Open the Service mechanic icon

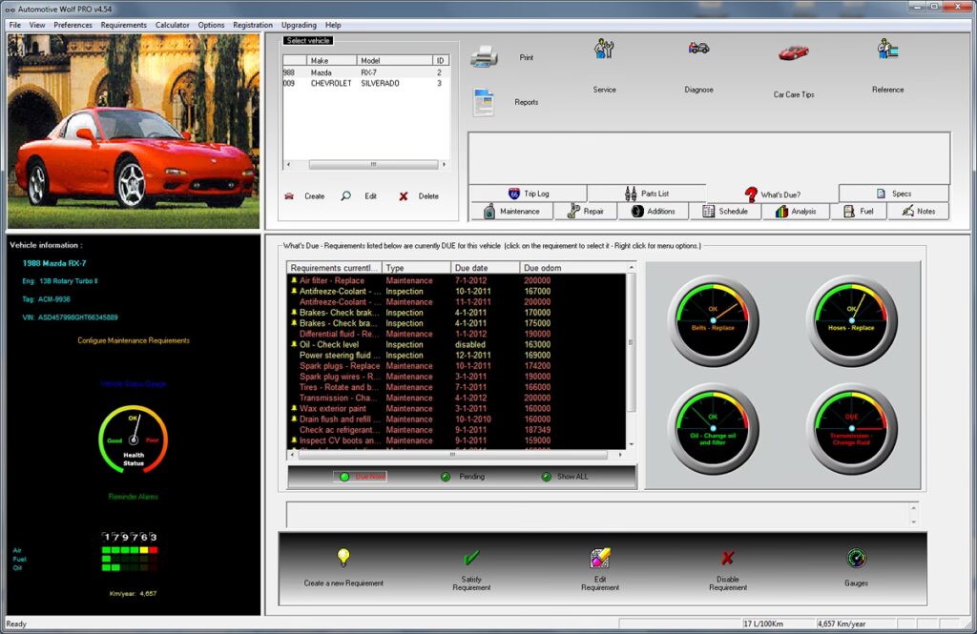604,50
